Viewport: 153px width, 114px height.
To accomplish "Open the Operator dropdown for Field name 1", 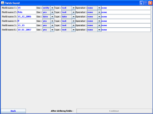I will pos(94,8).
